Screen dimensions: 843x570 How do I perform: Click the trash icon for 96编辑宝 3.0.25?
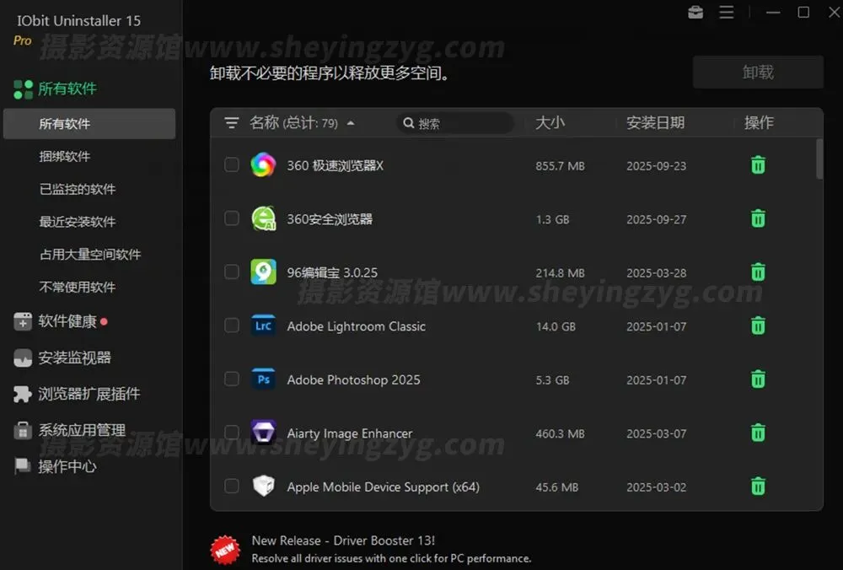pyautogui.click(x=758, y=272)
